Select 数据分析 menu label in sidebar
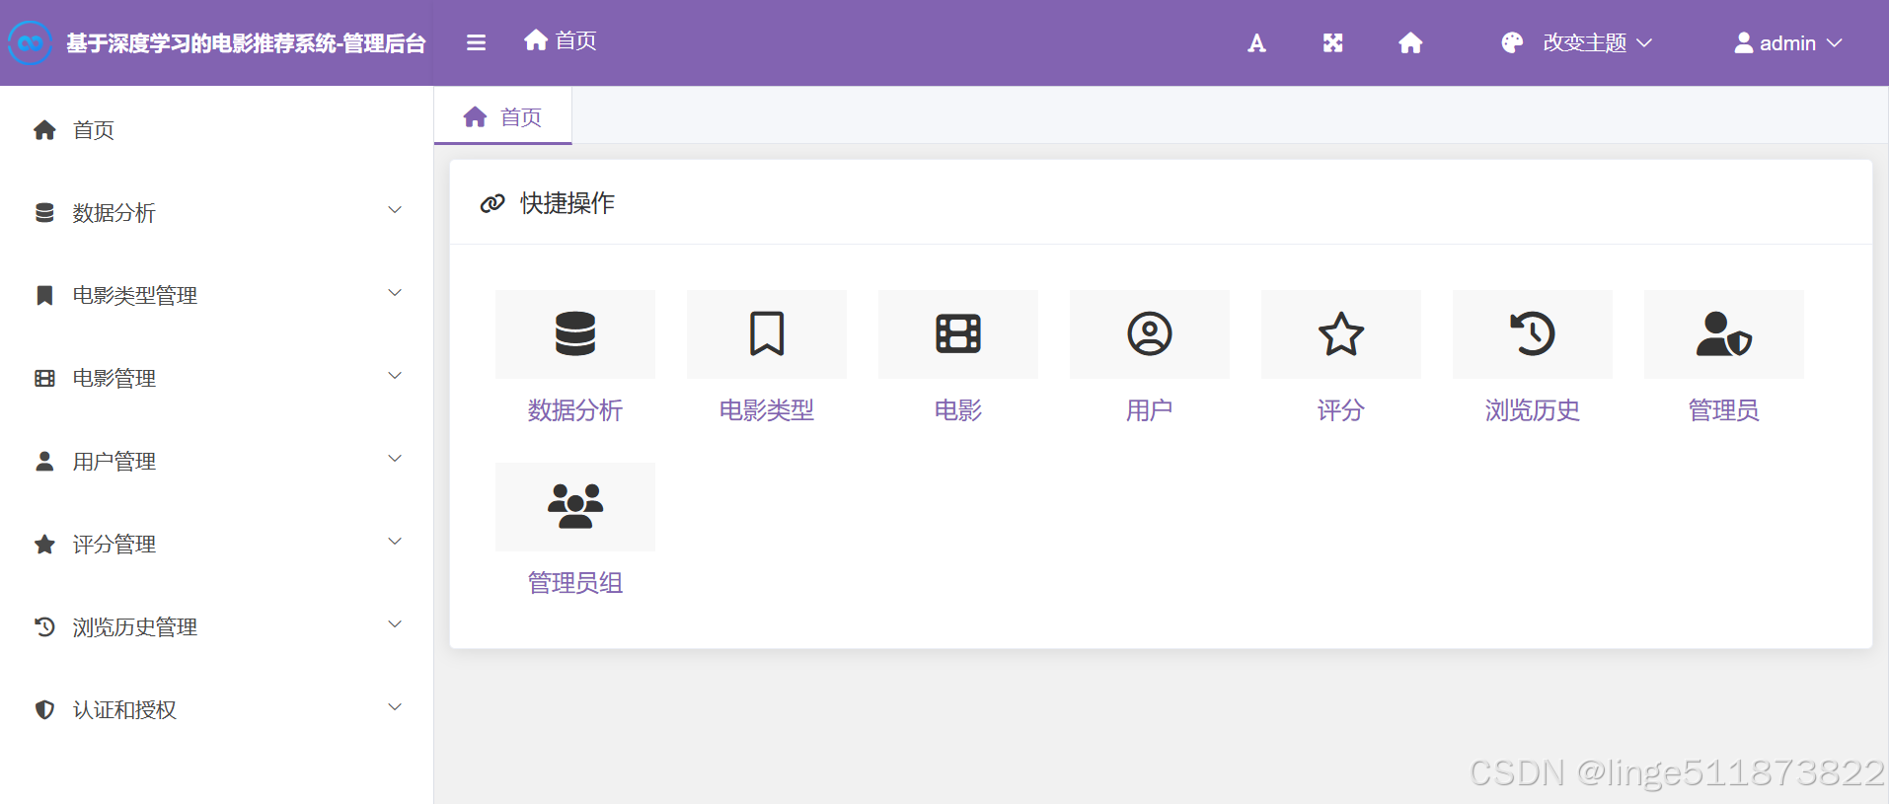 (x=114, y=213)
